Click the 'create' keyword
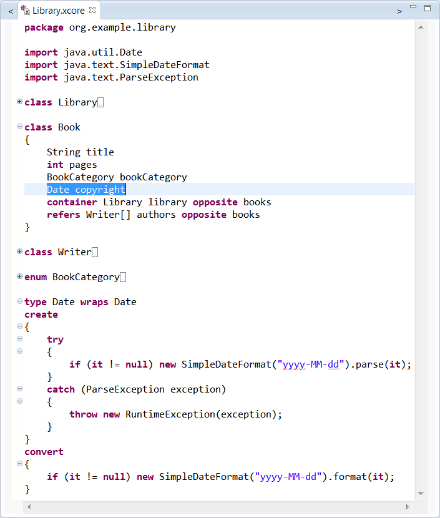This screenshot has height=518, width=440. click(x=41, y=315)
